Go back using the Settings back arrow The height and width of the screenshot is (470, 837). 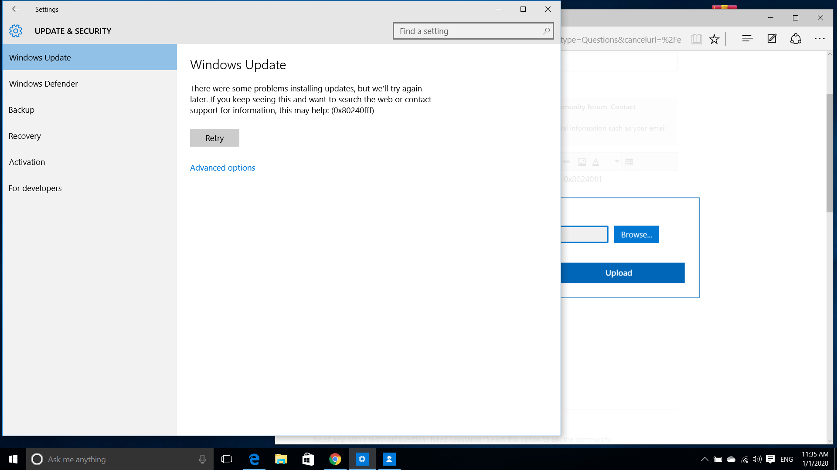(x=15, y=9)
